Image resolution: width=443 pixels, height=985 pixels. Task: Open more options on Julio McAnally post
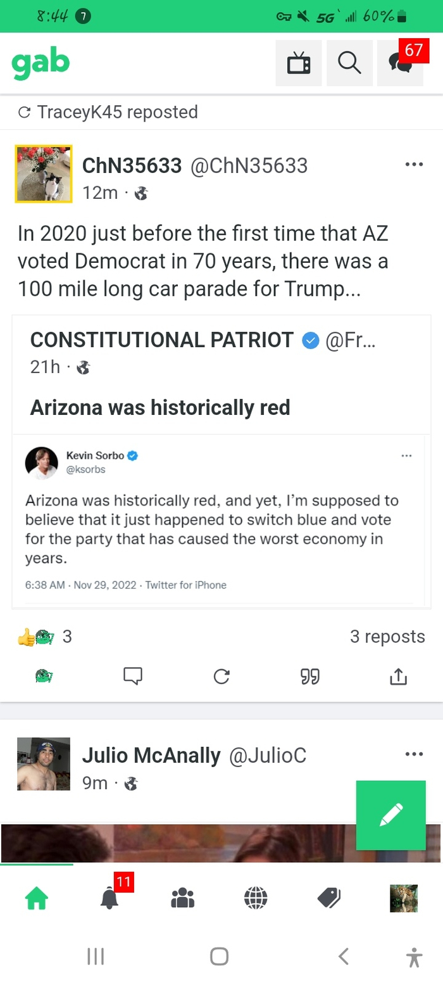tap(414, 754)
